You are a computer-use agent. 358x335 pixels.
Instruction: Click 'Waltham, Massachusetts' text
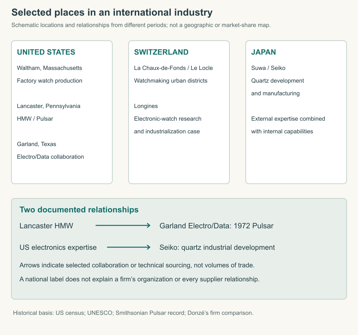click(x=49, y=68)
